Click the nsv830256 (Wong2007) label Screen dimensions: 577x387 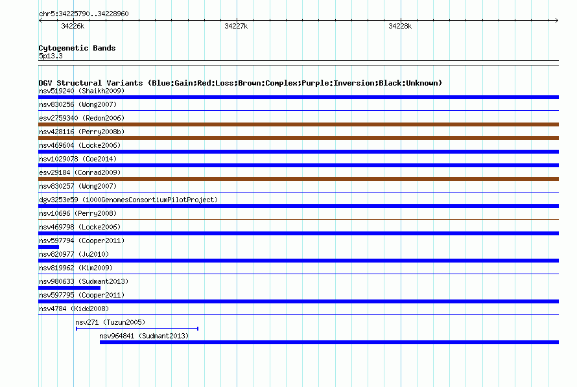click(x=78, y=104)
